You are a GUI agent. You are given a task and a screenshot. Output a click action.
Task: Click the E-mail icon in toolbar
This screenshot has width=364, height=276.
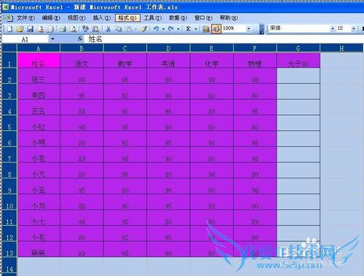pos(50,29)
